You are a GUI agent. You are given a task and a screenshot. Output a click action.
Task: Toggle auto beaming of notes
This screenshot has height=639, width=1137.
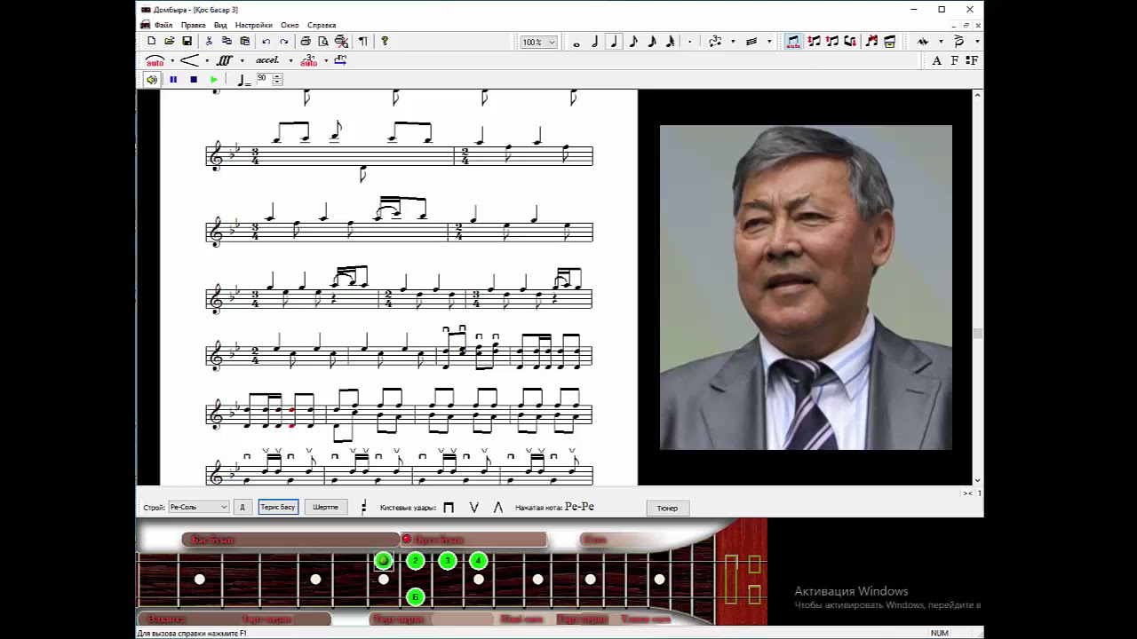(793, 42)
